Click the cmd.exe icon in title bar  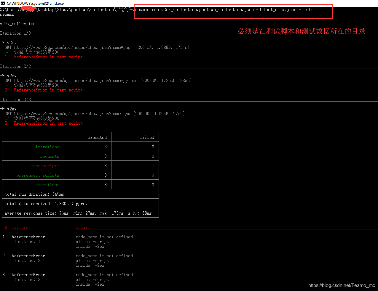pos(3,3)
